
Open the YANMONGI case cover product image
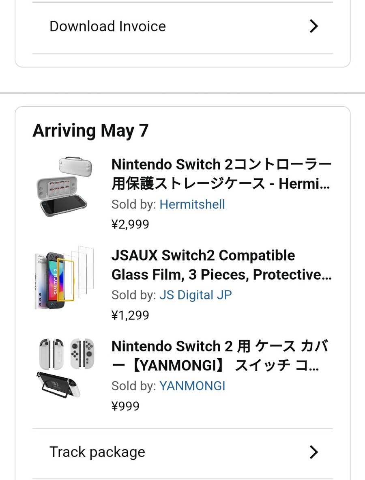tap(65, 368)
